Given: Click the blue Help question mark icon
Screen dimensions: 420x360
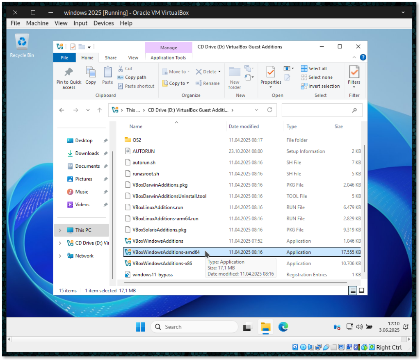Looking at the screenshot, I should click(363, 57).
